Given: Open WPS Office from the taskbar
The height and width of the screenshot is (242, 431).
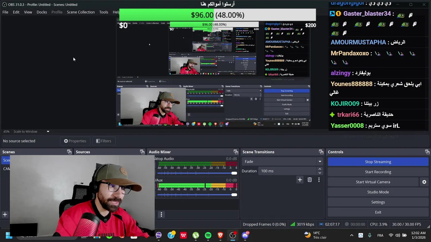Looking at the screenshot, I should (x=183, y=235).
